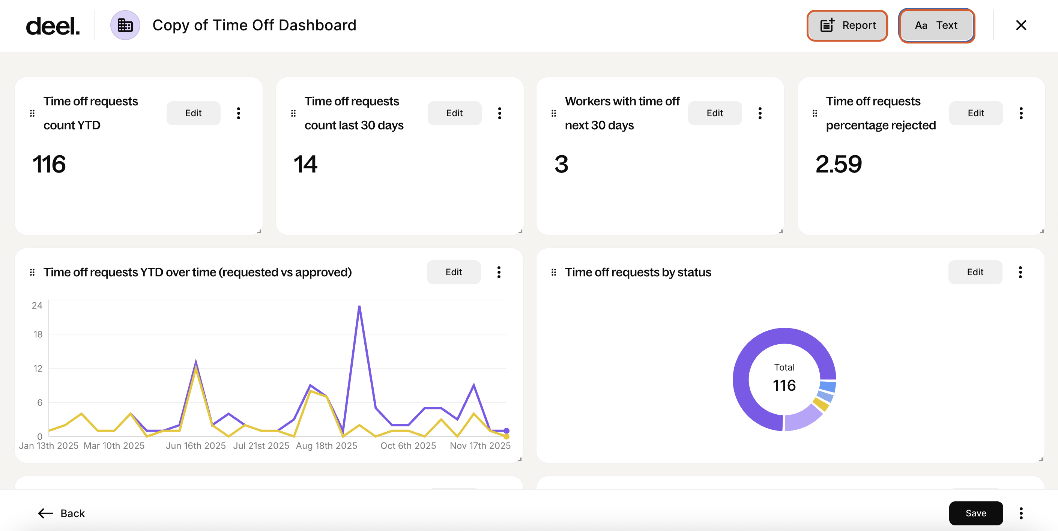Click resize handle of the count YTD card
The width and height of the screenshot is (1058, 531).
[x=259, y=232]
